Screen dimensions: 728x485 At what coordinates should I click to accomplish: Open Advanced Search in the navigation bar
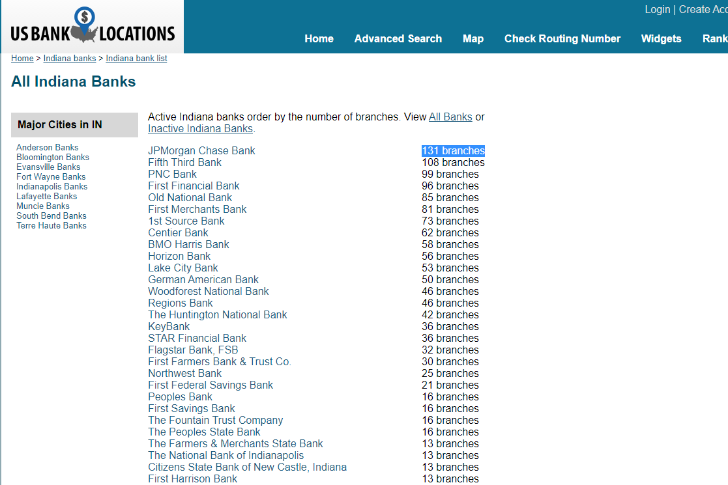[398, 38]
